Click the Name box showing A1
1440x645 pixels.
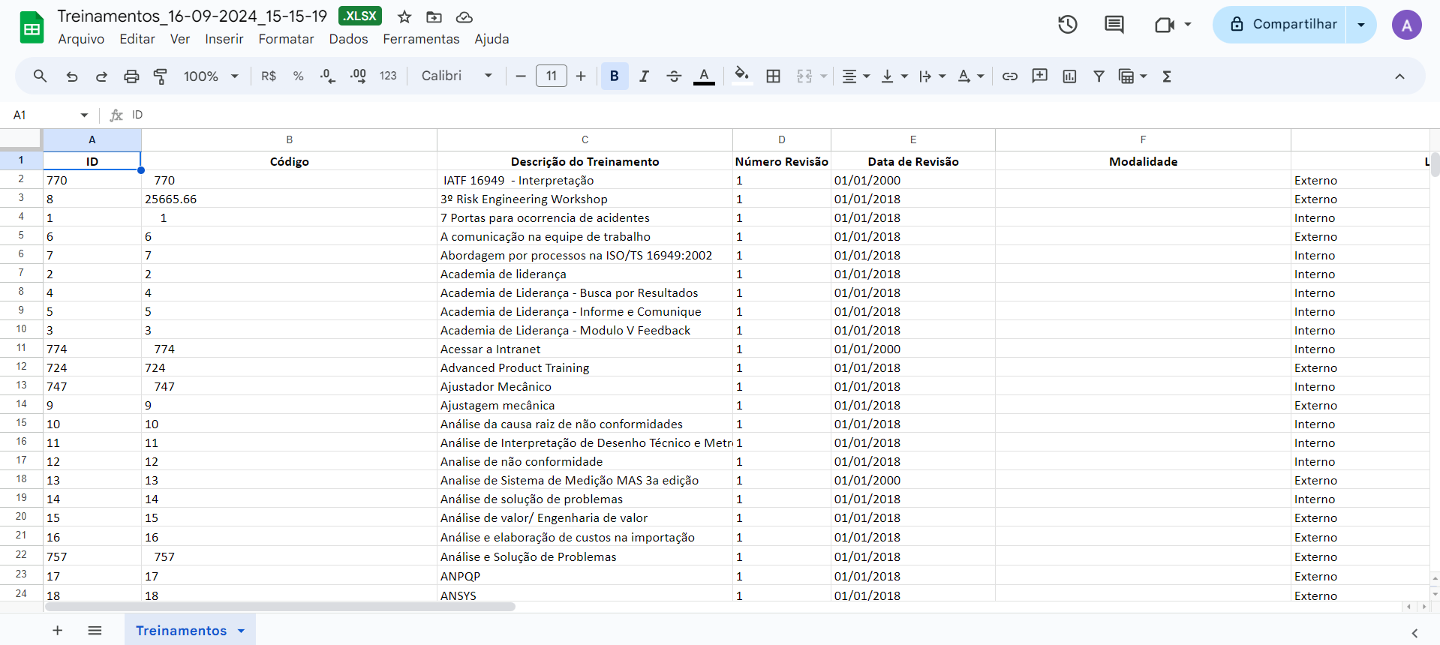pyautogui.click(x=50, y=115)
